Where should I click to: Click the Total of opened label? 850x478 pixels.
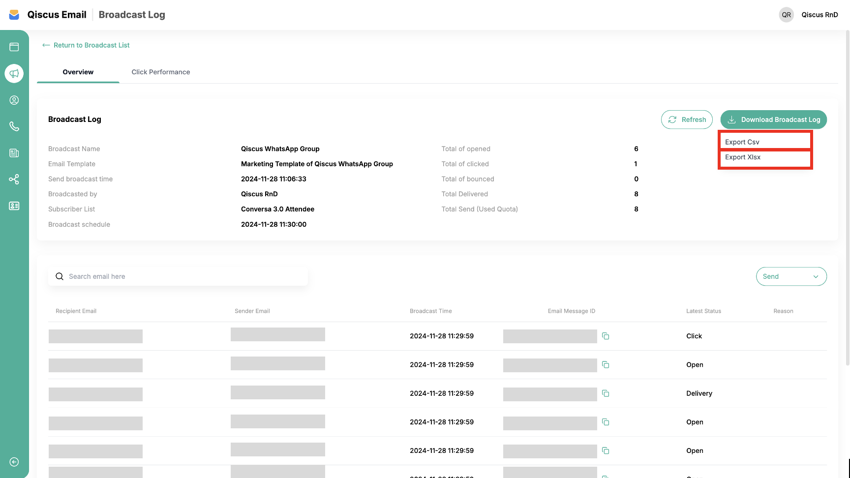(466, 149)
